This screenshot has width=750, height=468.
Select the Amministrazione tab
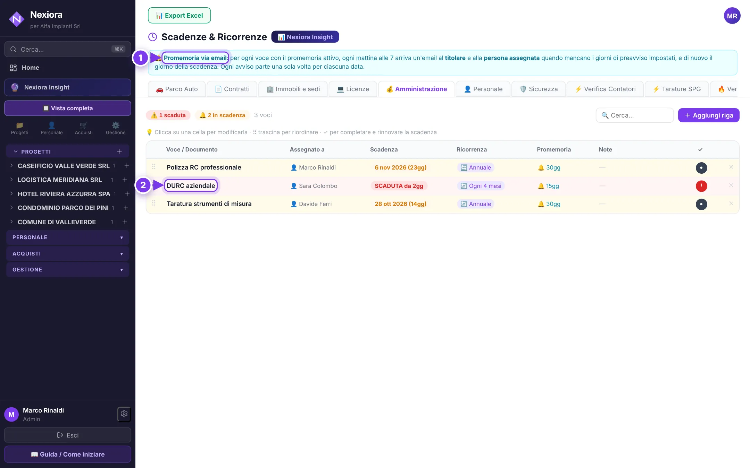click(x=416, y=89)
